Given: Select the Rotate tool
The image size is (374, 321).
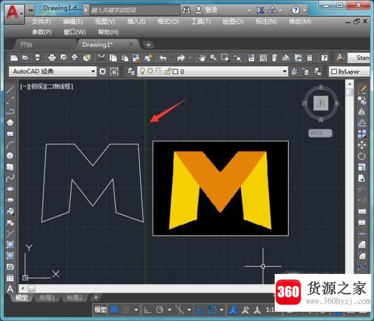Looking at the screenshot, I should click(x=362, y=156).
